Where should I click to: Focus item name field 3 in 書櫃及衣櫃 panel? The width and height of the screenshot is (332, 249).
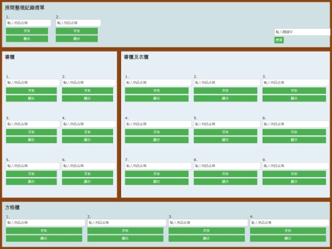coord(296,82)
